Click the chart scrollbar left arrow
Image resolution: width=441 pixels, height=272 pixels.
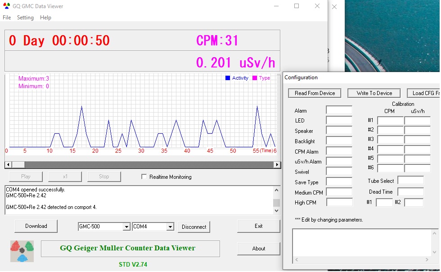coord(8,165)
